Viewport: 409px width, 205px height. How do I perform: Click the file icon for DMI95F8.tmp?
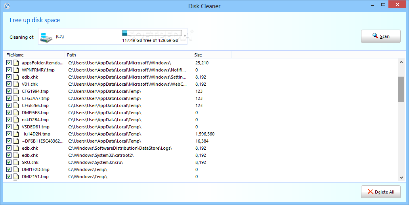click(x=16, y=113)
